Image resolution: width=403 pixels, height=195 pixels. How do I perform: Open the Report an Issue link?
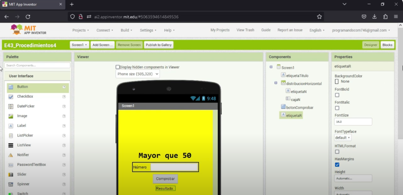pyautogui.click(x=290, y=30)
